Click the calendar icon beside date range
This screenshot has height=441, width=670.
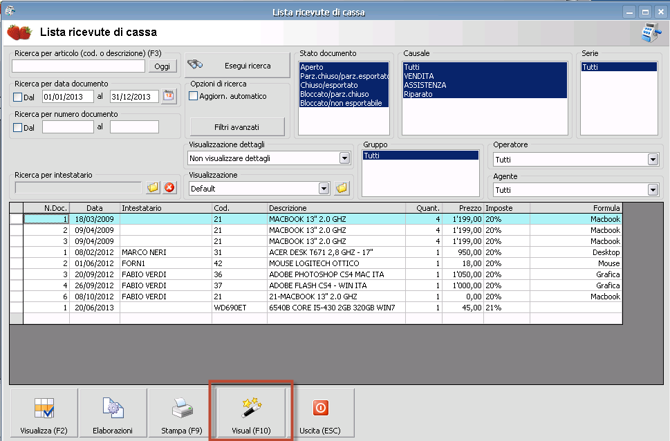pyautogui.click(x=169, y=96)
